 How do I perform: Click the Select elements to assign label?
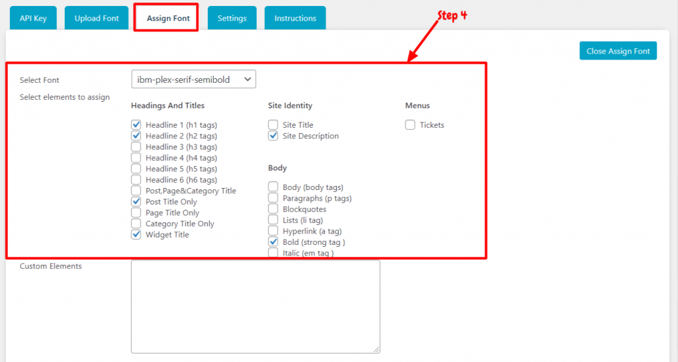tap(65, 97)
